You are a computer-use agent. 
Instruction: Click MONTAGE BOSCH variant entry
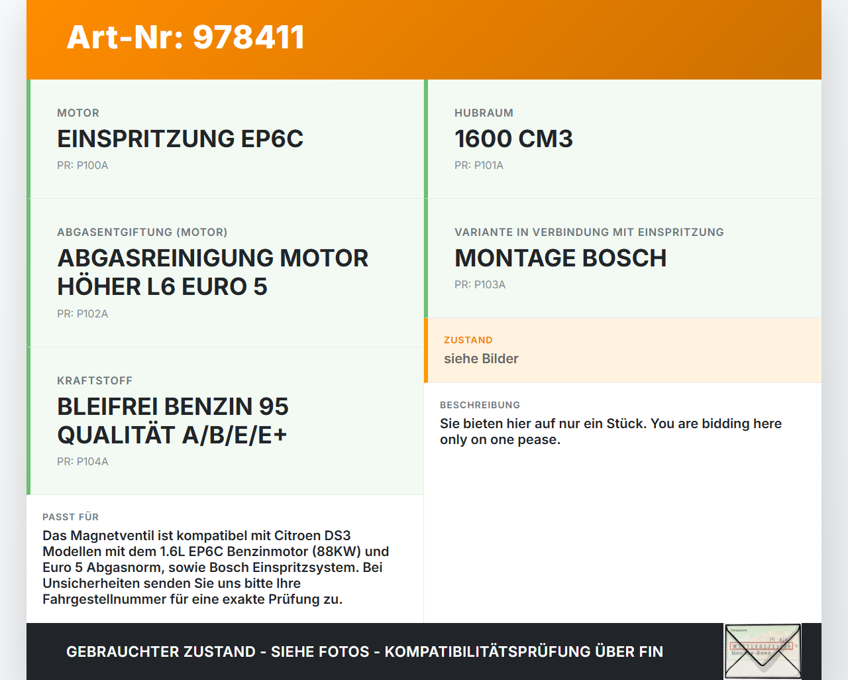560,258
